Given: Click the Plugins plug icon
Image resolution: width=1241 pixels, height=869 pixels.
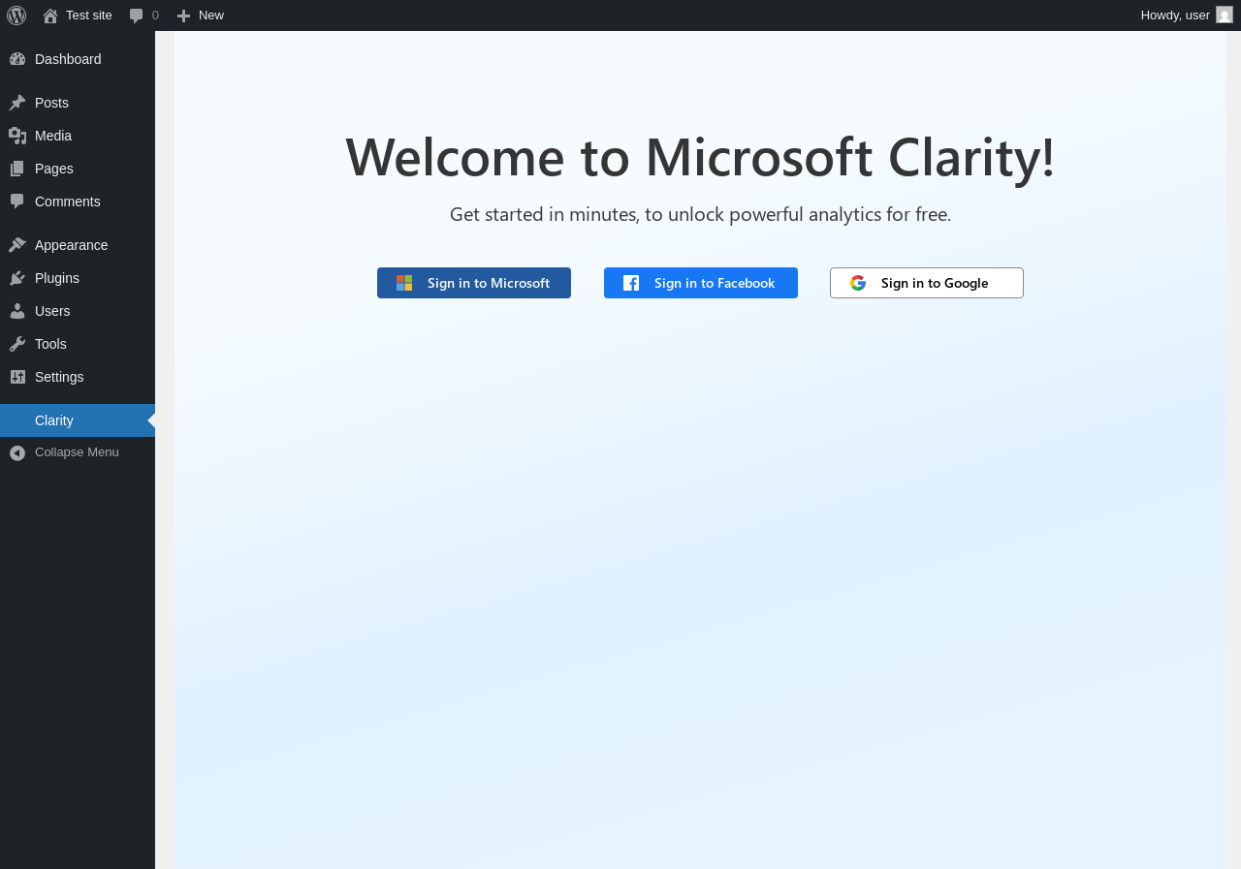Looking at the screenshot, I should click(x=17, y=278).
